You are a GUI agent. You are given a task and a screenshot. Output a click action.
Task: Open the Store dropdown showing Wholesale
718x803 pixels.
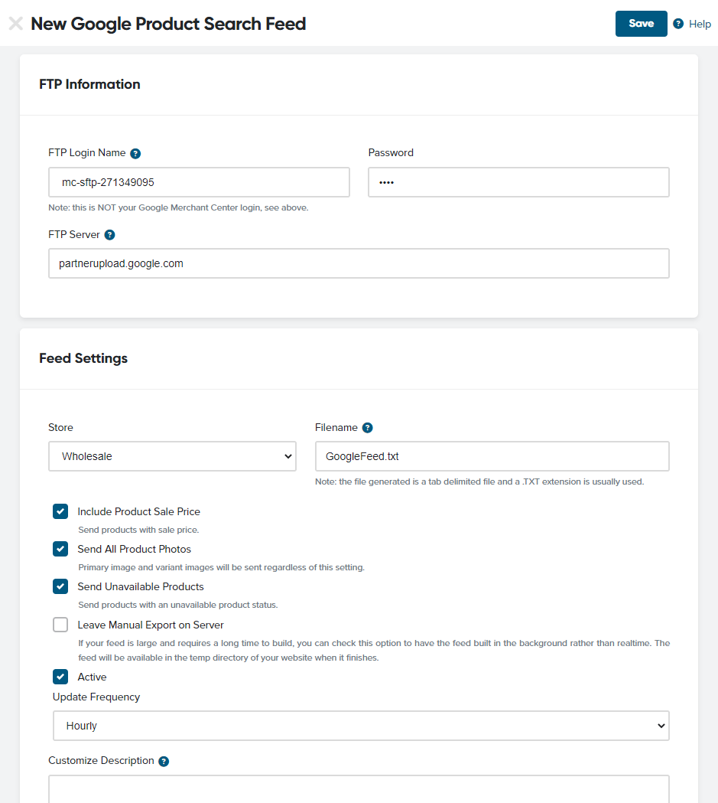click(172, 456)
